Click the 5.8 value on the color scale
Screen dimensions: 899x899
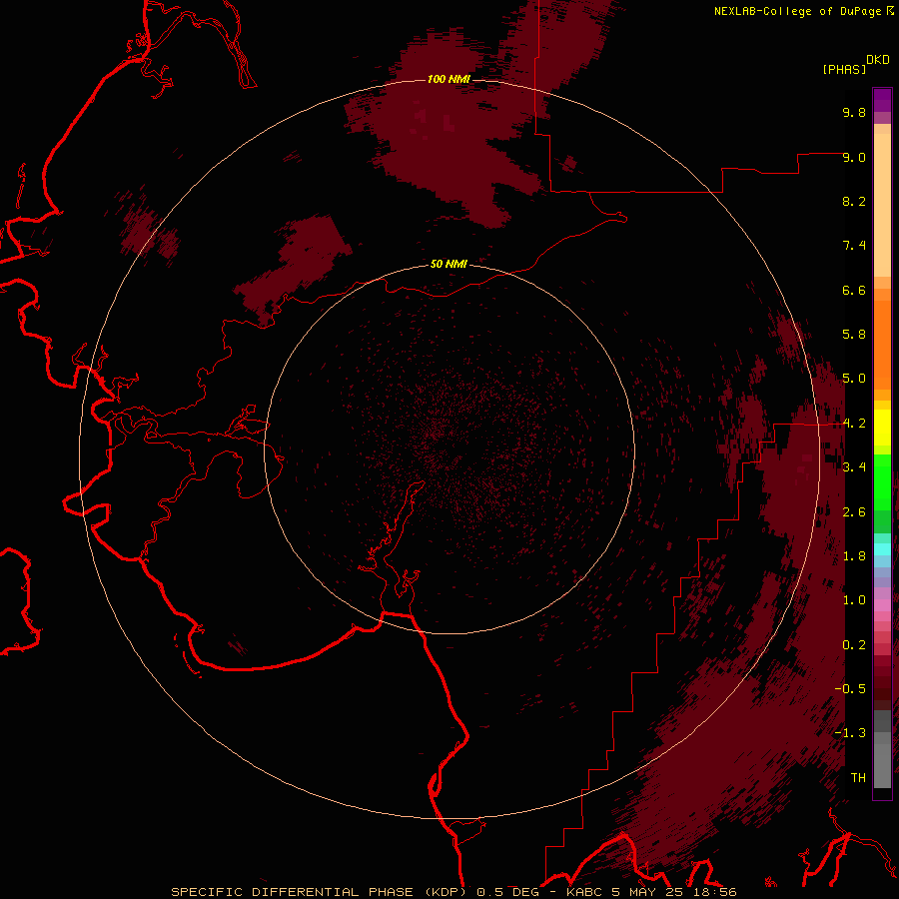pyautogui.click(x=854, y=335)
